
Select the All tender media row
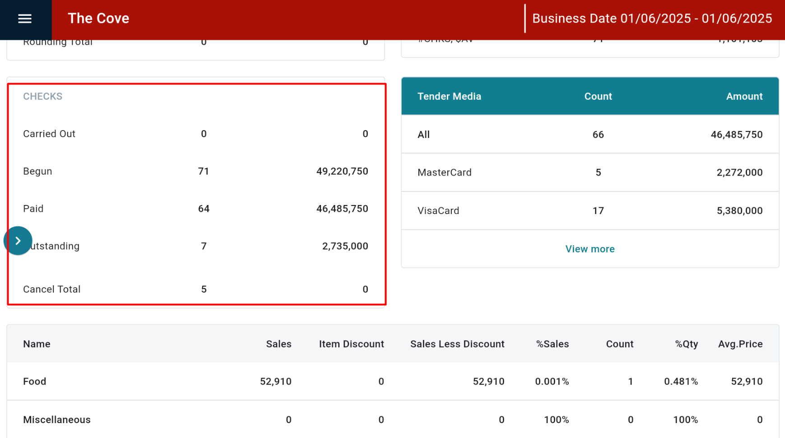click(x=590, y=135)
